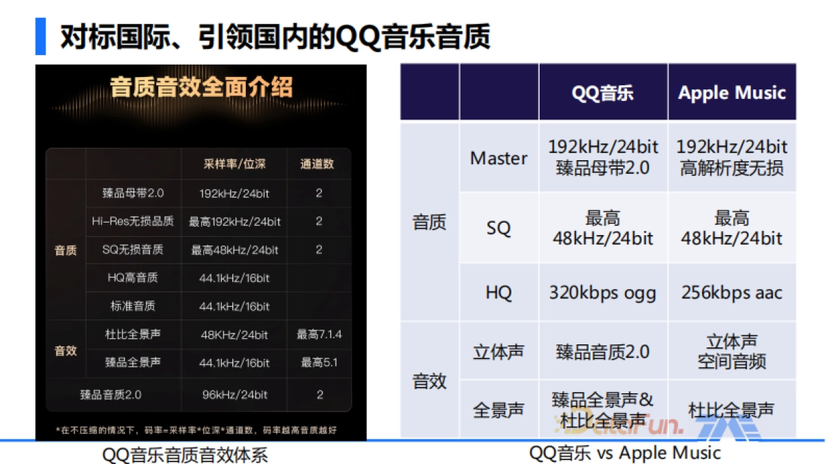Click the QQ音乐 vs Apple Music caption
Viewport: 826px width, 464px height.
pos(624,452)
